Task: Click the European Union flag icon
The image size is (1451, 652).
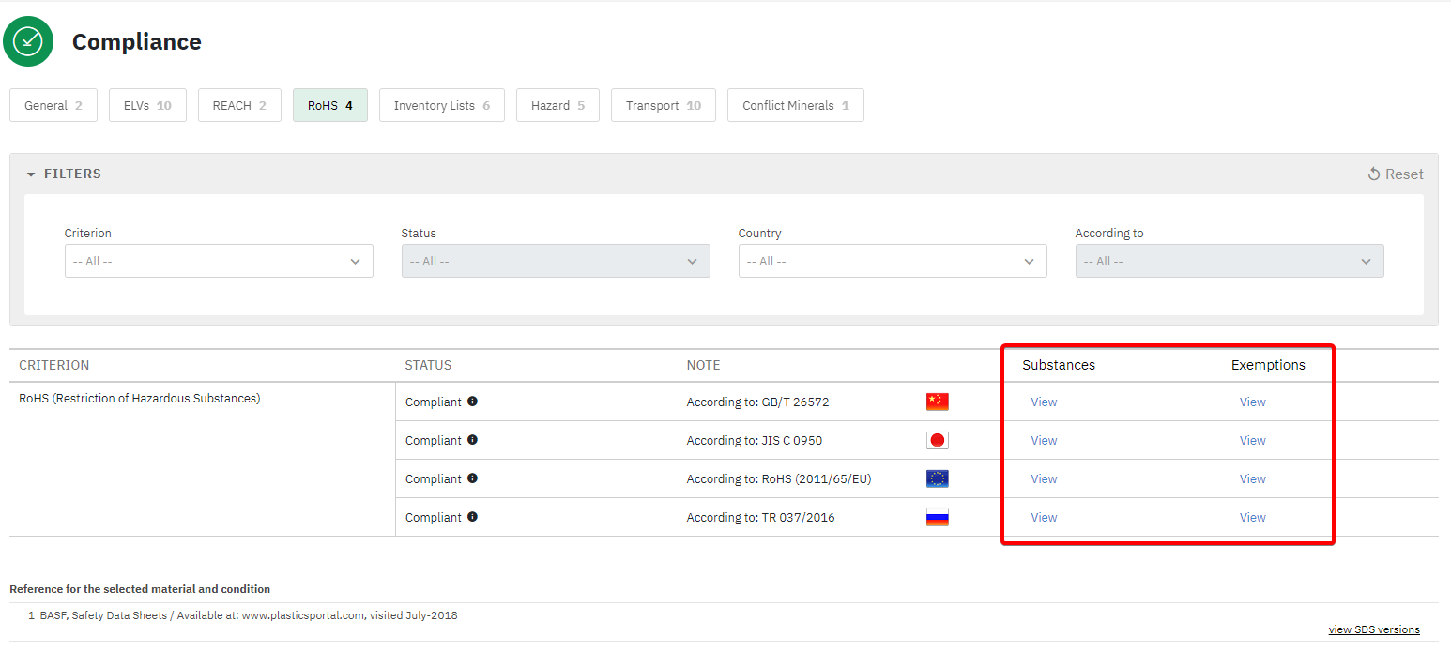Action: click(x=937, y=478)
